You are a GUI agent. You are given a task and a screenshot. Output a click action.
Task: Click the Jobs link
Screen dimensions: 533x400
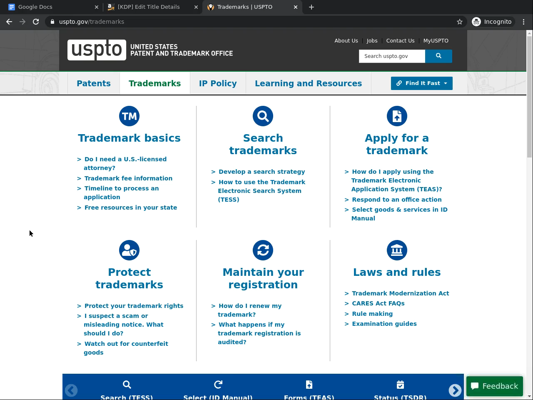click(x=372, y=41)
